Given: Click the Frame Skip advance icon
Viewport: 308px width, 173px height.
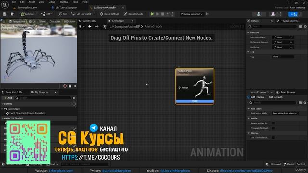Looking at the screenshot, I should (157, 14).
